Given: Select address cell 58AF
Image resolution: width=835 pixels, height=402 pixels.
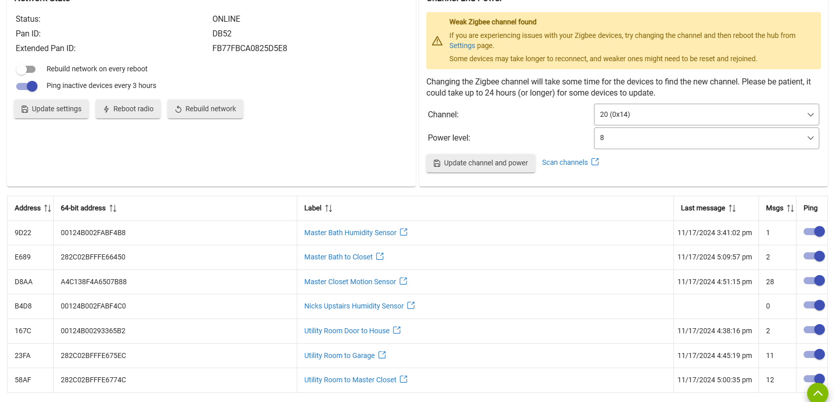Looking at the screenshot, I should point(23,380).
